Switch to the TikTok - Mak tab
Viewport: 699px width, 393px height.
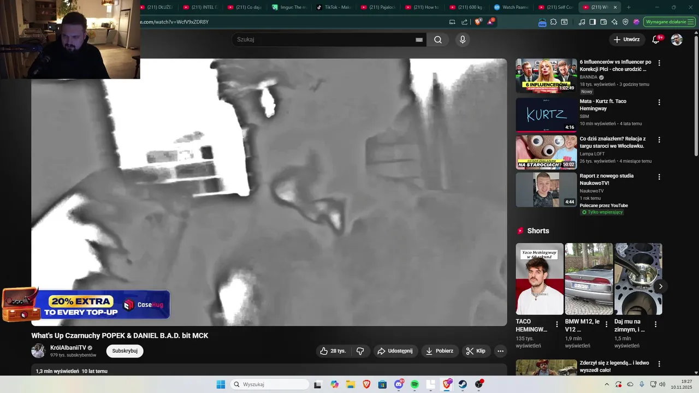point(333,7)
